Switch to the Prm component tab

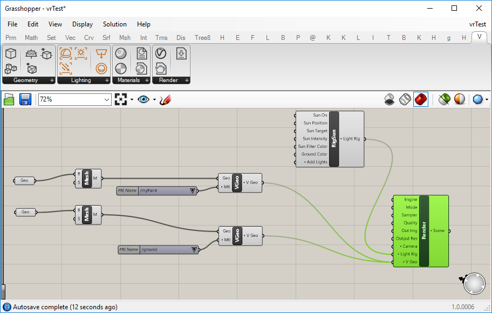tap(11, 38)
